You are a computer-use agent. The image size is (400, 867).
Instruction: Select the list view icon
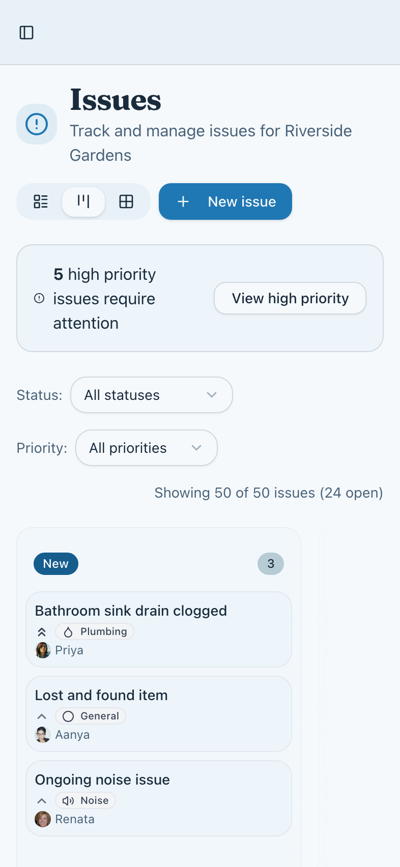[41, 201]
